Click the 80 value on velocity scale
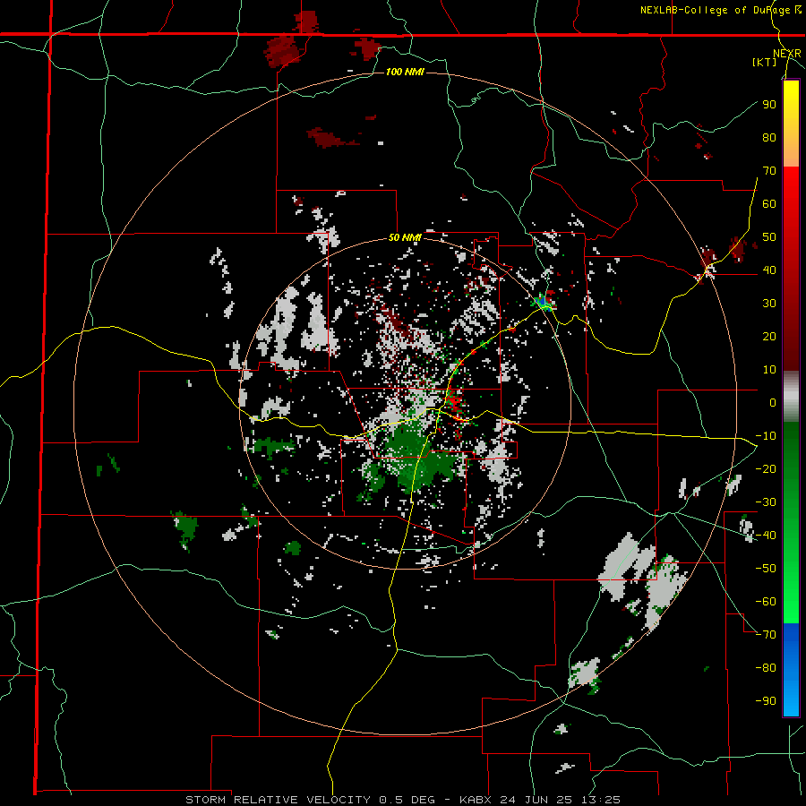This screenshot has height=806, width=806. [x=769, y=137]
